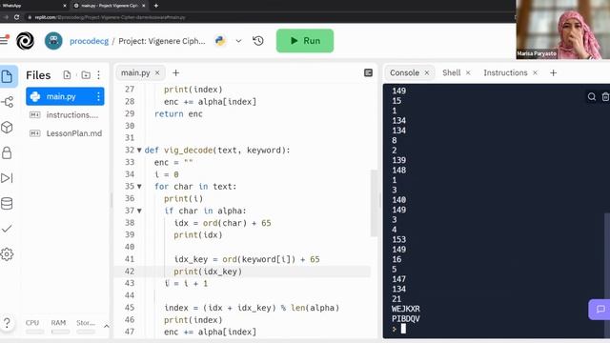Screen dimensions: 610x343
Task: Click the Project: Vigenere Cipher title
Action: pos(162,41)
